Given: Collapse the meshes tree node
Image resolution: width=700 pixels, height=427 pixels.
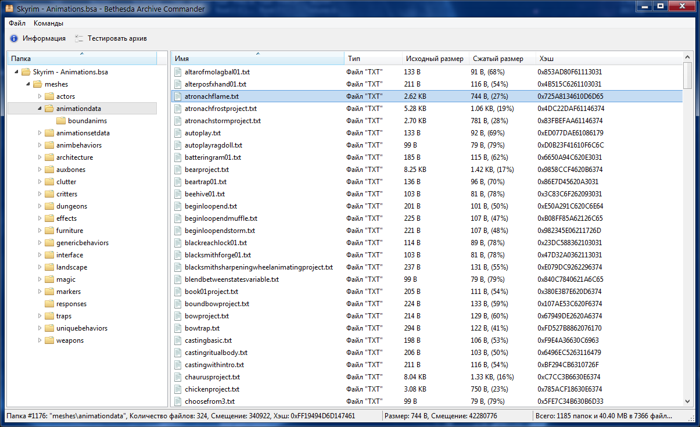Looking at the screenshot, I should (x=28, y=84).
